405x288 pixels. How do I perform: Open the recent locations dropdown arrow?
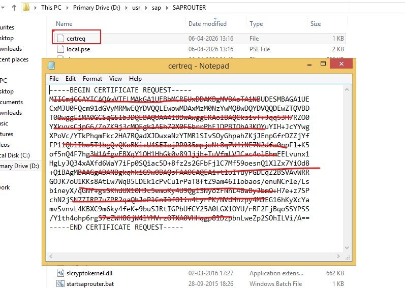[3, 8]
